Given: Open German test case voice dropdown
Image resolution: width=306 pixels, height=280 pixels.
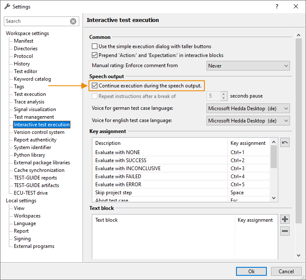Looking at the screenshot, I should coord(248,109).
